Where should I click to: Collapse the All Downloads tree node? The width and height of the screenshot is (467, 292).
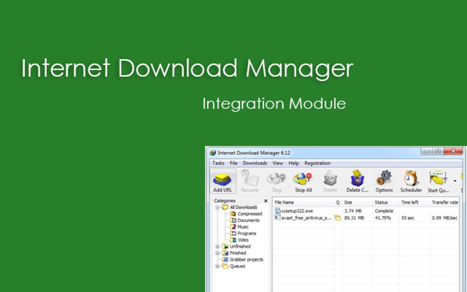(x=217, y=207)
